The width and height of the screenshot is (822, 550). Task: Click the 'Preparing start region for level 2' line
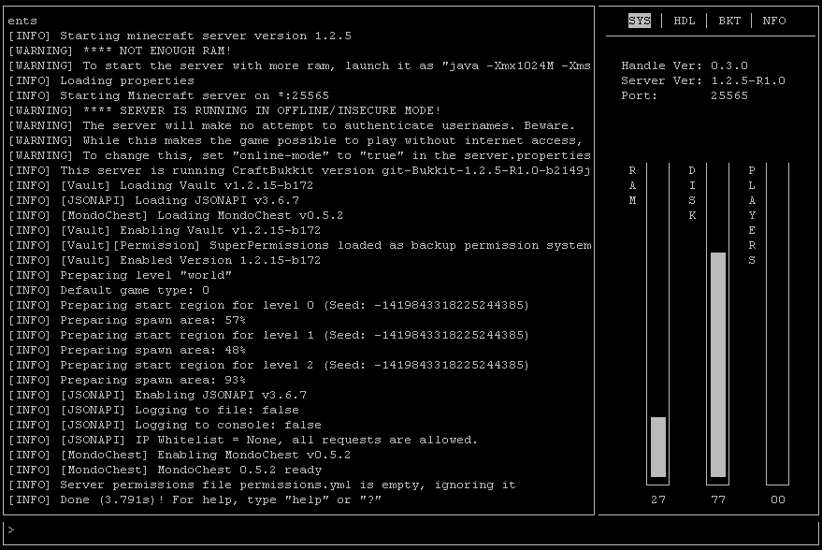tap(268, 365)
